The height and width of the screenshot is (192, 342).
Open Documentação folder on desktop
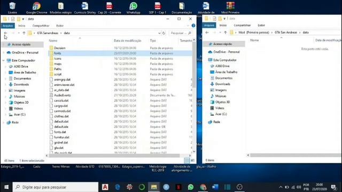[x=182, y=8]
